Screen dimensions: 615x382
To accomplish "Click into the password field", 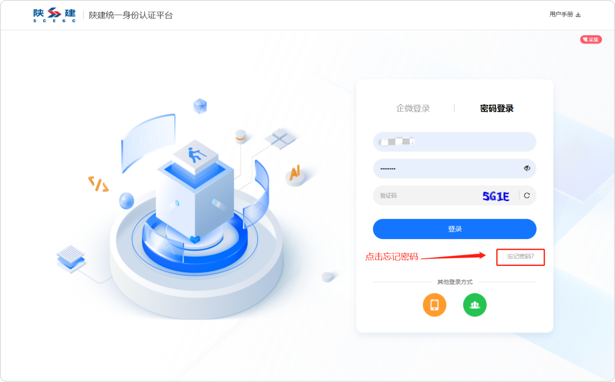I will (454, 168).
